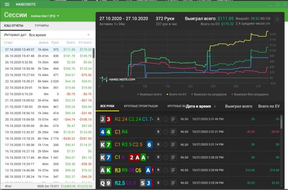The width and height of the screenshot is (288, 190).
Task: Click play icon for 3:31:14 PM hand
Action: click(166, 145)
